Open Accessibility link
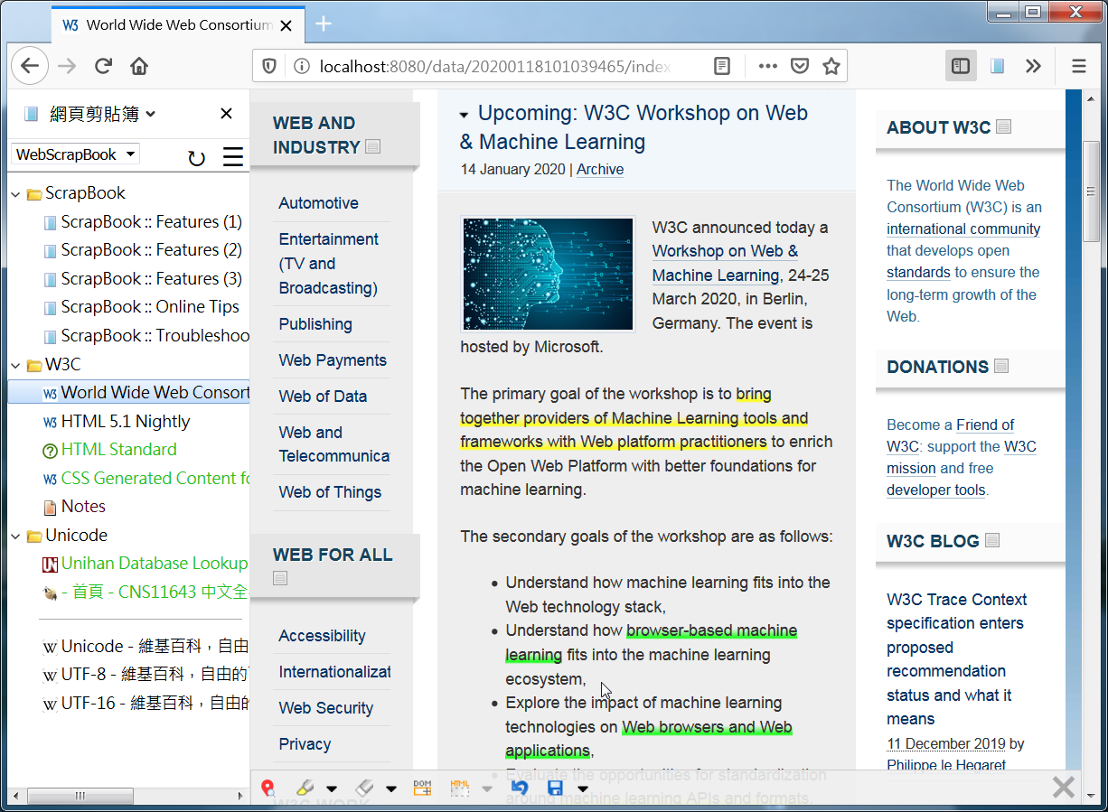 tap(322, 636)
